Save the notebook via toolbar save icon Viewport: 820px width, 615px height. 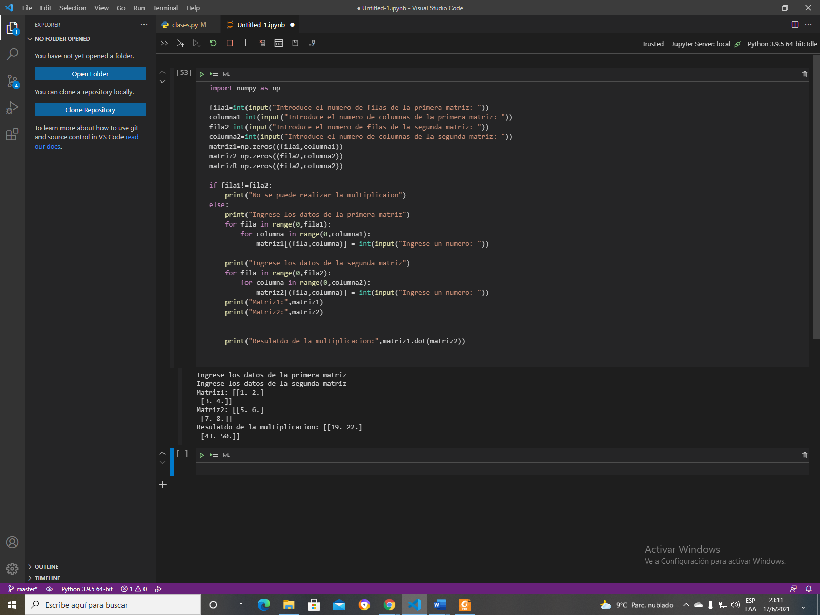295,43
